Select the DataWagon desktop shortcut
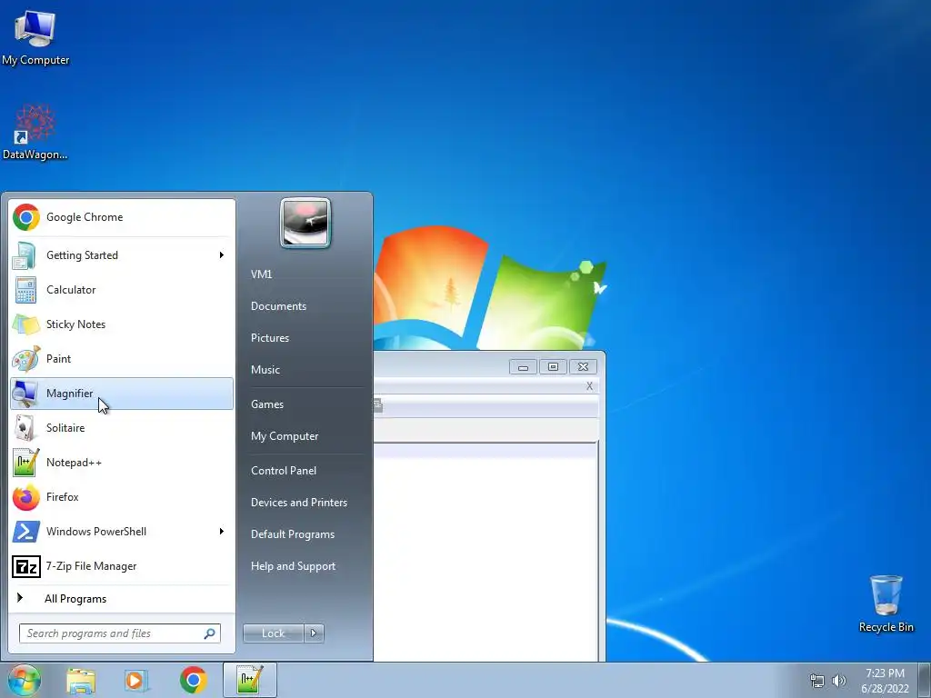 (35, 132)
